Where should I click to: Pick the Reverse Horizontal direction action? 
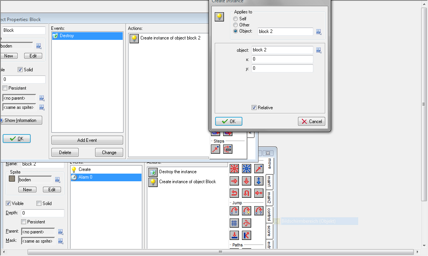click(234, 193)
